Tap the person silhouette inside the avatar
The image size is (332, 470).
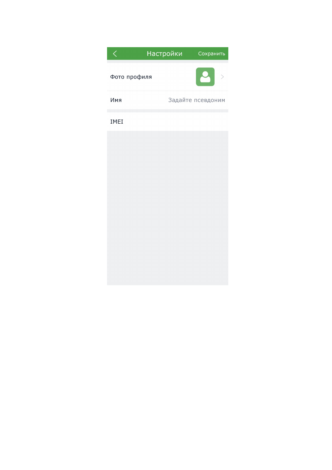pyautogui.click(x=205, y=77)
